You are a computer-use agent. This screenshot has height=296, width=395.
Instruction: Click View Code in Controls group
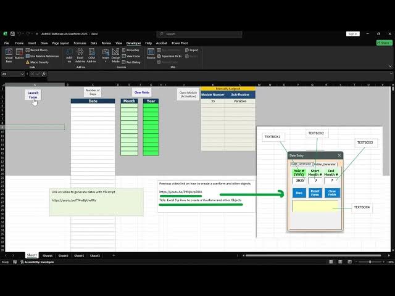coord(131,56)
